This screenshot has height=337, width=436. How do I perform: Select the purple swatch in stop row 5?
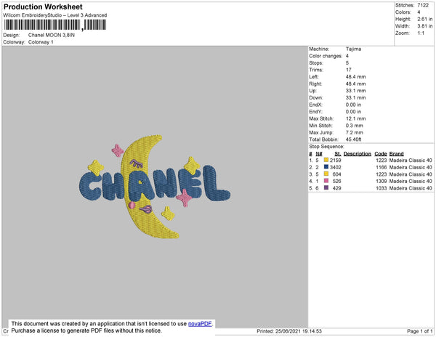tap(326, 188)
